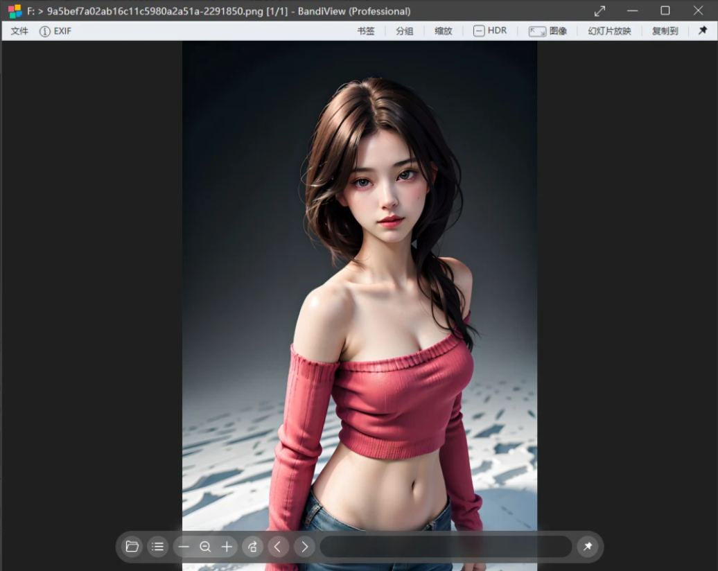This screenshot has height=571, width=718.
Task: Click the rotate image icon
Action: coord(252,547)
